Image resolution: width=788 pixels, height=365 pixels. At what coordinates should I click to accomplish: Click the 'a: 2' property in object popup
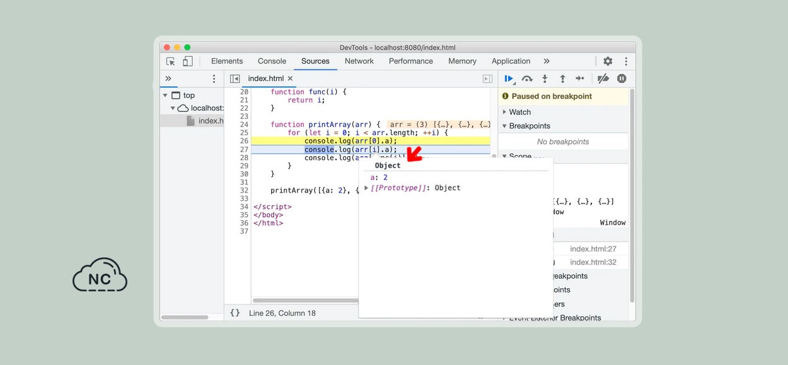379,177
